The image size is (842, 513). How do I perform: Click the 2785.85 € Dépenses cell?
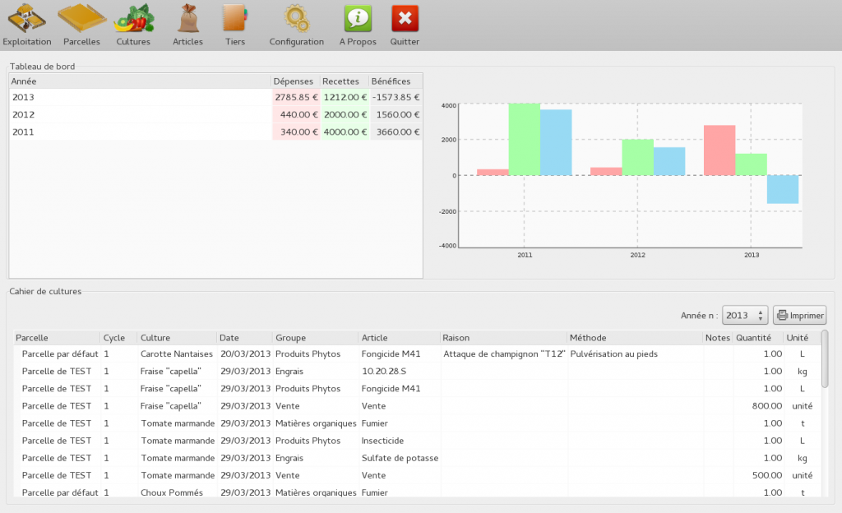point(296,97)
